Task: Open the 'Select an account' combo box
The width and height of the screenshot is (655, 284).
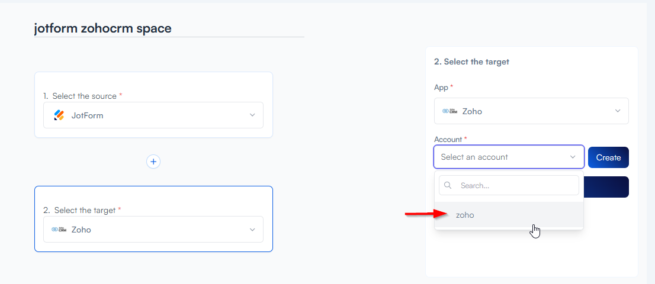Action: [x=503, y=157]
